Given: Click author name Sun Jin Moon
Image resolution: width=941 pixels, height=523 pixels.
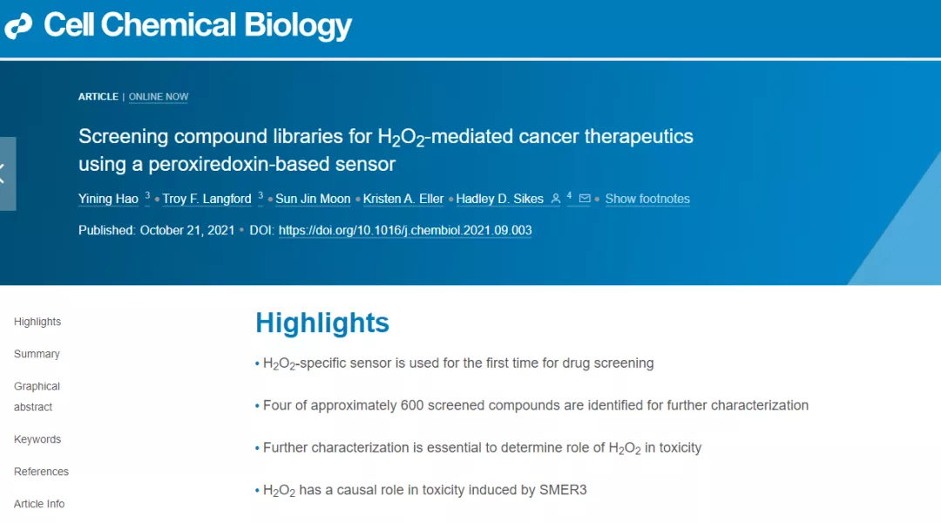Looking at the screenshot, I should [313, 199].
